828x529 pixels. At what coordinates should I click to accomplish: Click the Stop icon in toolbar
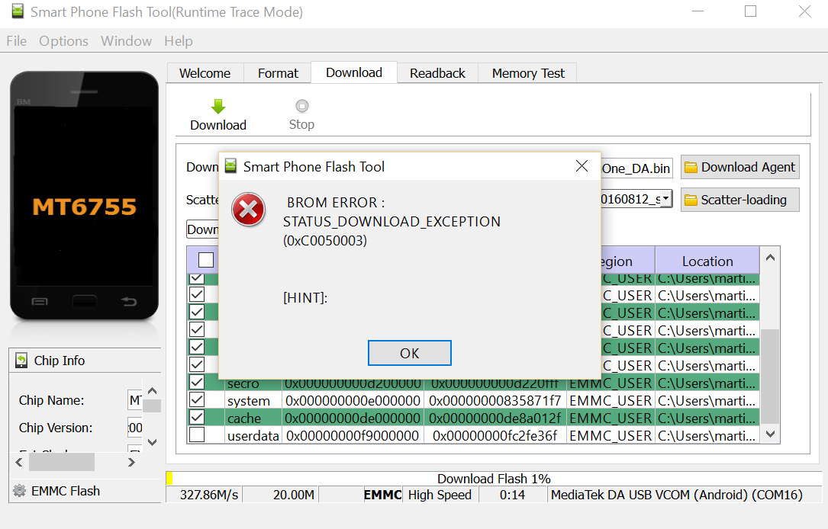pos(302,106)
